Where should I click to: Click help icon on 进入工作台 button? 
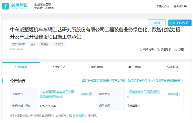pos(188,23)
